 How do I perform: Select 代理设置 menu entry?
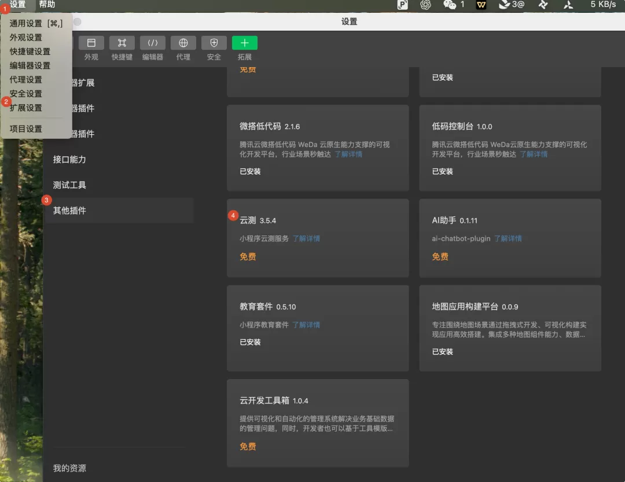tap(36, 79)
